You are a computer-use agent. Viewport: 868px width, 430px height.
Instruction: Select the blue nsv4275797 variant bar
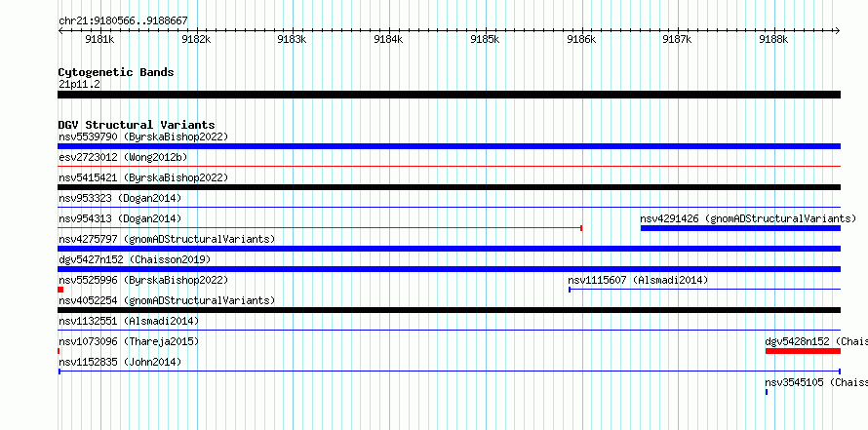tap(449, 249)
